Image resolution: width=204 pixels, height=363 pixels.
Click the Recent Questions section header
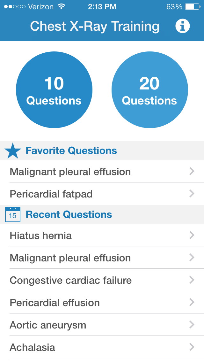point(69,214)
